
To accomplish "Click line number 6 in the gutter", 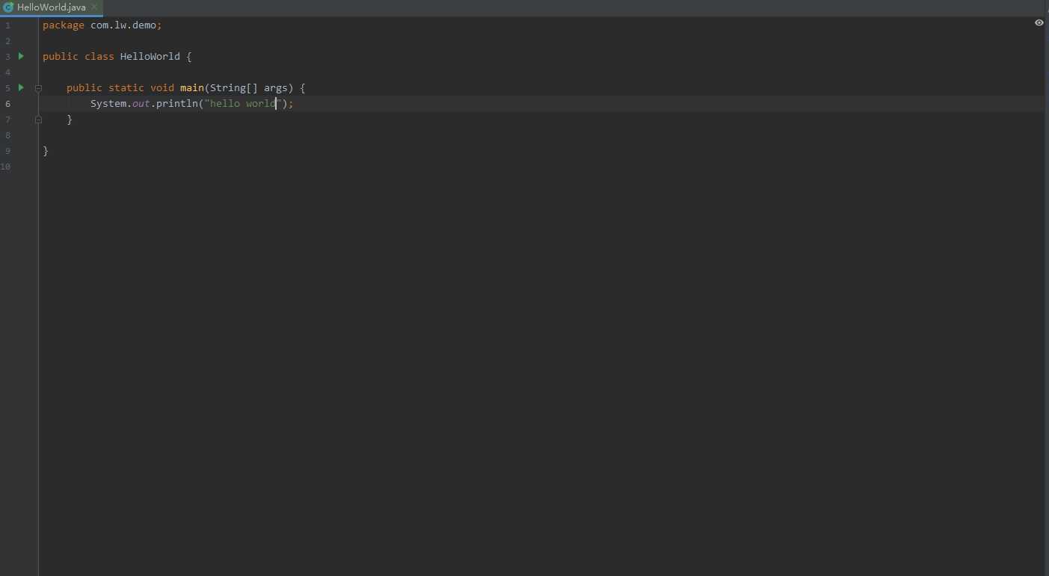I will coord(7,104).
